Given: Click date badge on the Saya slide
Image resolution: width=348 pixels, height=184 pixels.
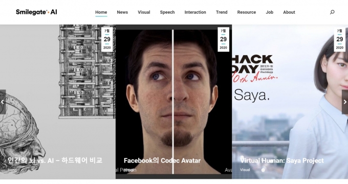Looking at the screenshot, I should click(340, 39).
